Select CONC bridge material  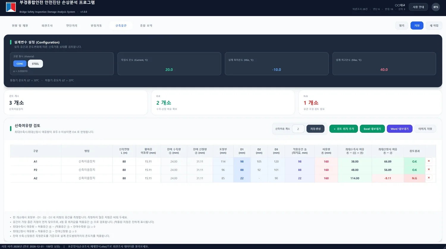pos(20,64)
